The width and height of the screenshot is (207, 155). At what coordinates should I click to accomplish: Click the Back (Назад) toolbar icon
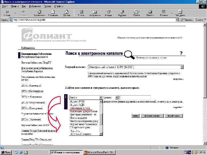point(7,13)
